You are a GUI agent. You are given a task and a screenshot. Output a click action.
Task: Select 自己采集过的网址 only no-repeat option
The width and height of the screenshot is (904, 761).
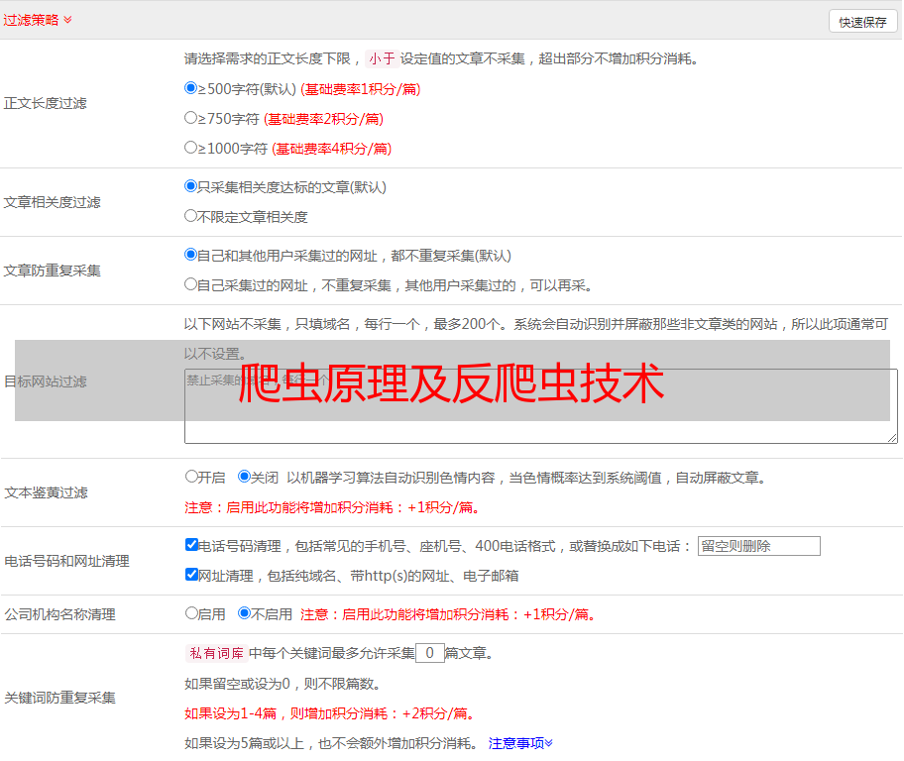191,284
